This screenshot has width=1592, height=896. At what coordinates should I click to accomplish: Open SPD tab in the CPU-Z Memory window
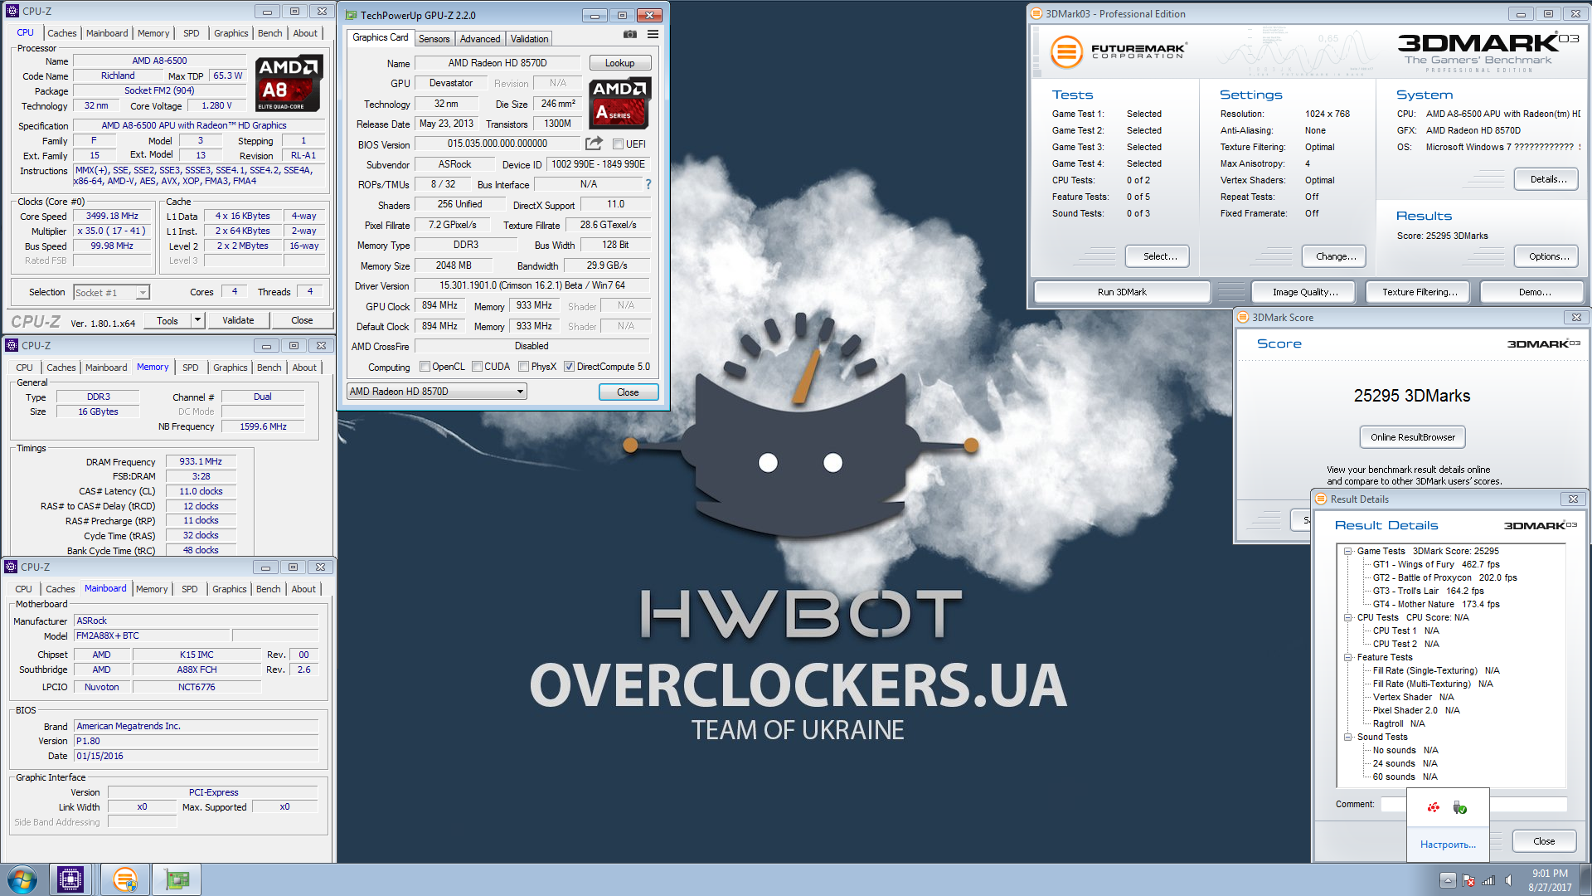[190, 368]
